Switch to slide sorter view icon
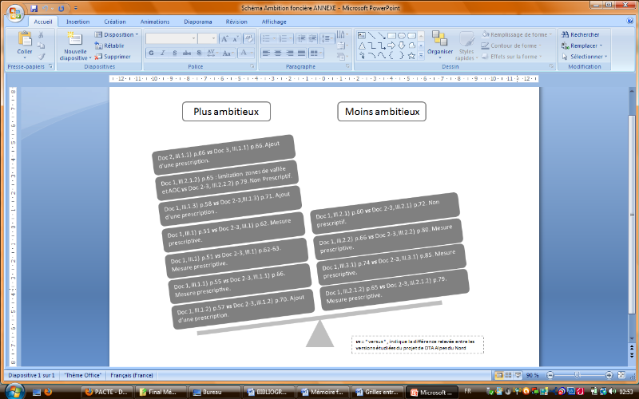 (x=508, y=375)
